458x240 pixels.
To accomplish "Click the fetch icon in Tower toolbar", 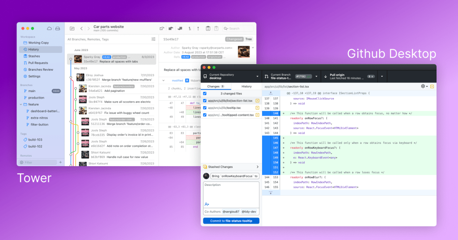I will pyautogui.click(x=162, y=28).
